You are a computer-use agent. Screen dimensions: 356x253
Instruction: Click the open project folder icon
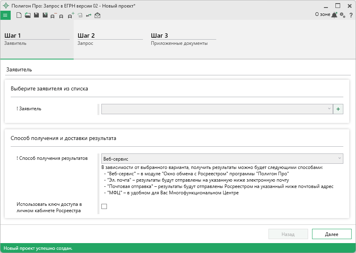pos(27,15)
